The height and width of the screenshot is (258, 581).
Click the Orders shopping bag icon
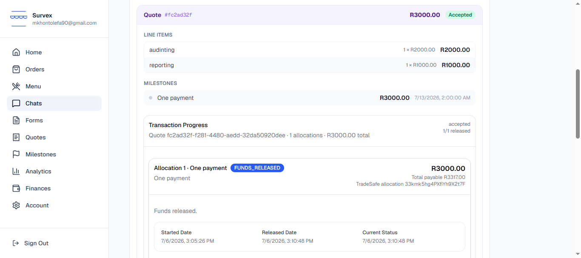point(16,69)
